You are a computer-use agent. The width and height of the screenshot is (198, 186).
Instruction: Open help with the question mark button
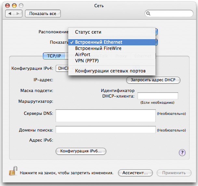pyautogui.click(x=182, y=152)
